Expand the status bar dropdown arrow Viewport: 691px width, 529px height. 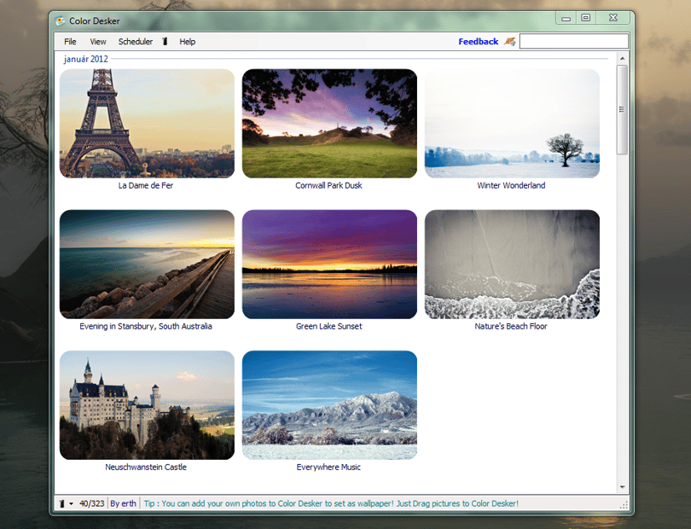click(x=71, y=503)
